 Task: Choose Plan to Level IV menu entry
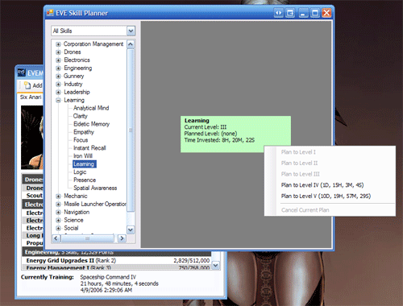[x=322, y=185]
